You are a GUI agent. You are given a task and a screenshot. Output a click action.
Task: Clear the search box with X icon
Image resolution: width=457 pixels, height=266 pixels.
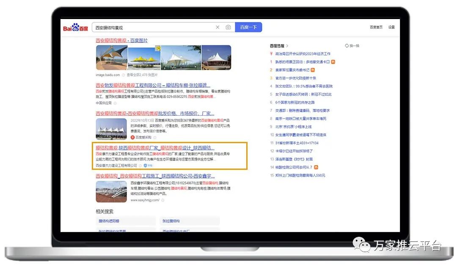[217, 28]
